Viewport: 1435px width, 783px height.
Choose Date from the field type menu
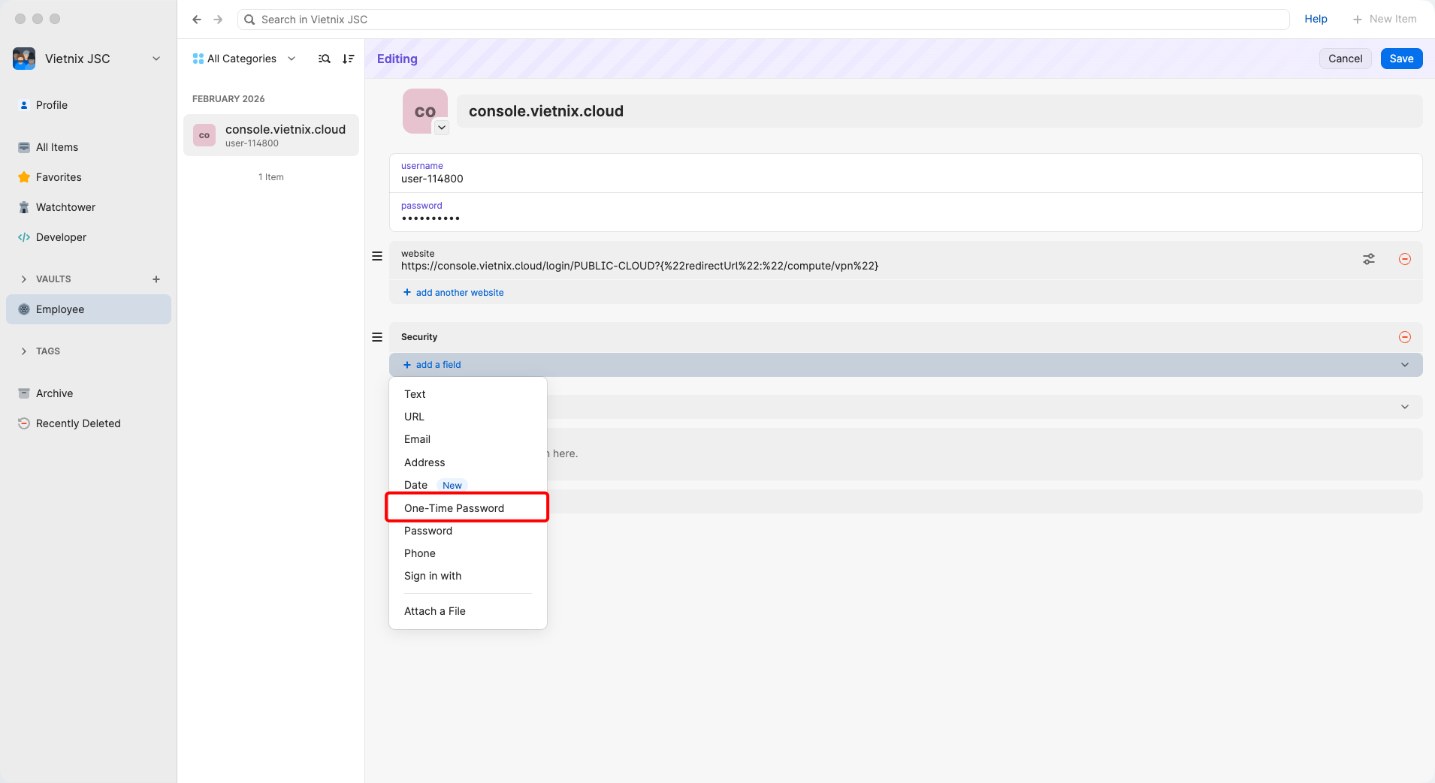(x=415, y=485)
